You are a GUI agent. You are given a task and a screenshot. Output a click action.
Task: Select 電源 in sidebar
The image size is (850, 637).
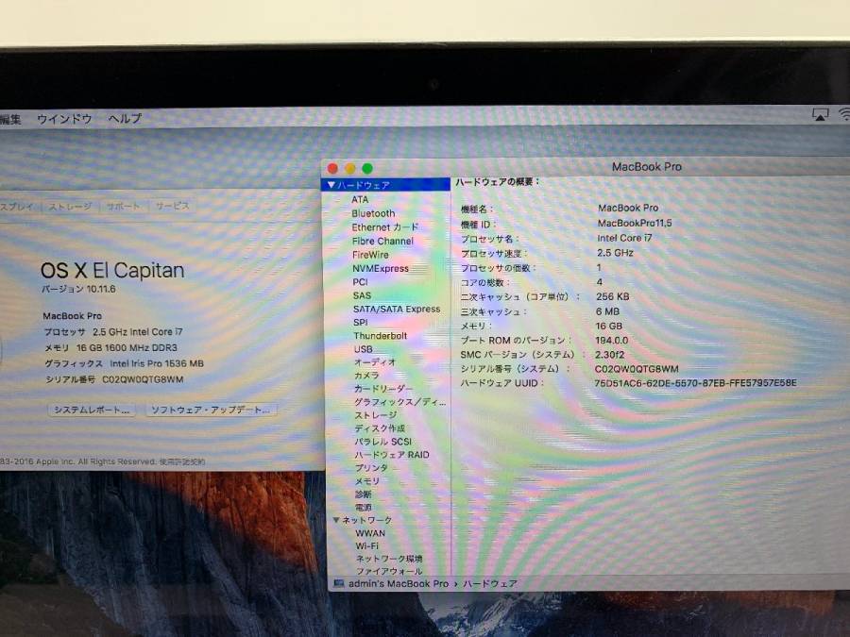pyautogui.click(x=364, y=507)
